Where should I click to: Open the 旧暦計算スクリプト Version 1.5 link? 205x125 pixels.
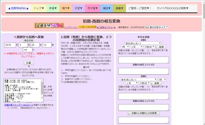tap(19, 105)
